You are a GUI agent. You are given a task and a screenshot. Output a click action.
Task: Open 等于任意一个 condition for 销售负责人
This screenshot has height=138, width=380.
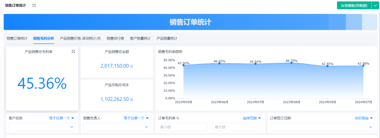point(136,118)
